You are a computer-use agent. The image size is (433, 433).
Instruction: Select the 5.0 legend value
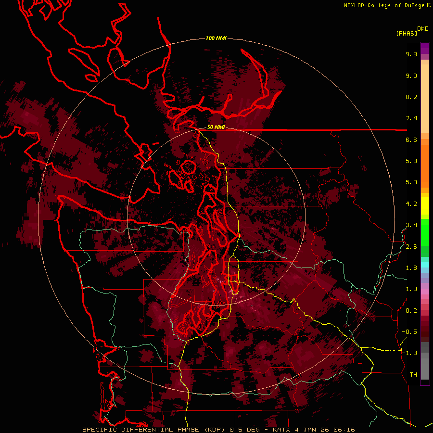pyautogui.click(x=411, y=182)
